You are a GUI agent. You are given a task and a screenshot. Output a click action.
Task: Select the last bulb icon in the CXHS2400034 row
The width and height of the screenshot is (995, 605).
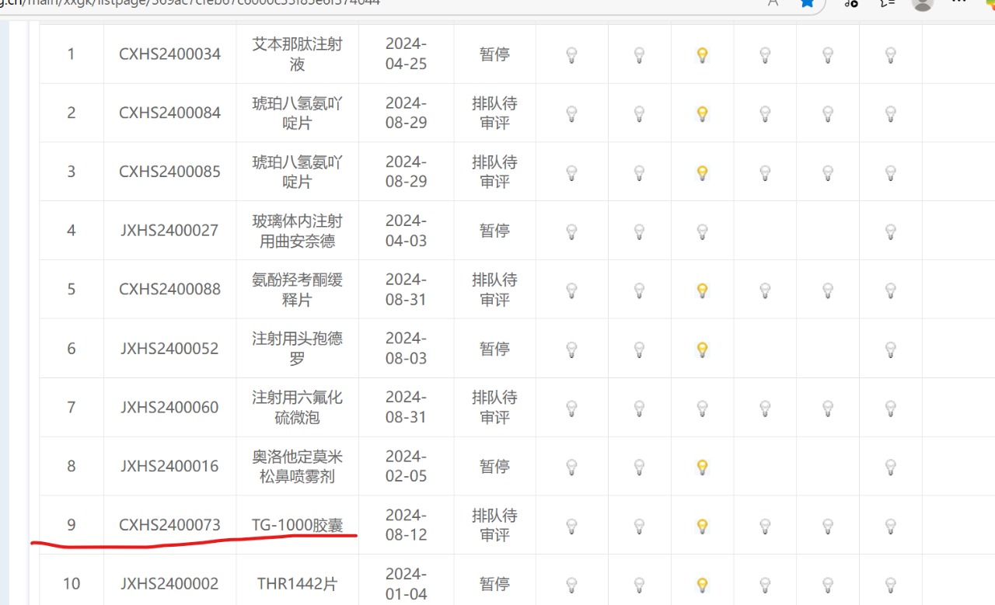(891, 54)
